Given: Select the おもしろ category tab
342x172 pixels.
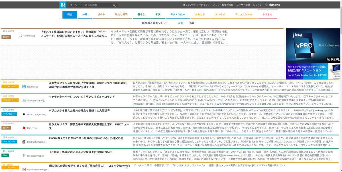Looking at the screenshot, I should (x=200, y=15).
